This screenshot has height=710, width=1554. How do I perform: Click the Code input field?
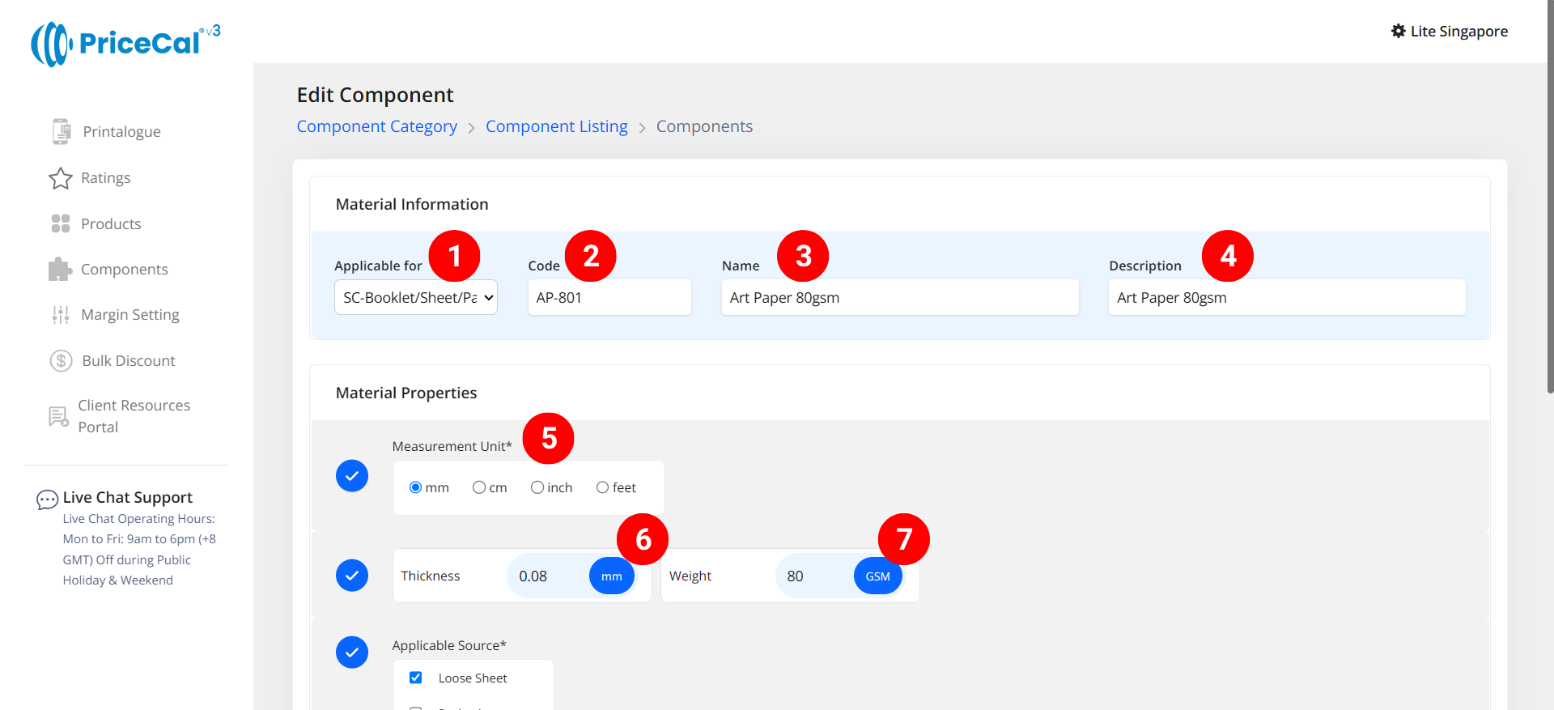[x=609, y=298]
